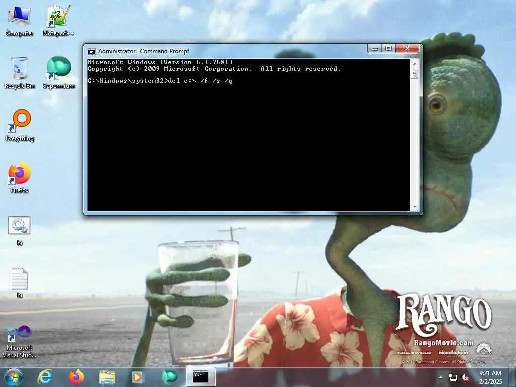Select the hi text document icon
The width and height of the screenshot is (516, 387).
point(20,283)
